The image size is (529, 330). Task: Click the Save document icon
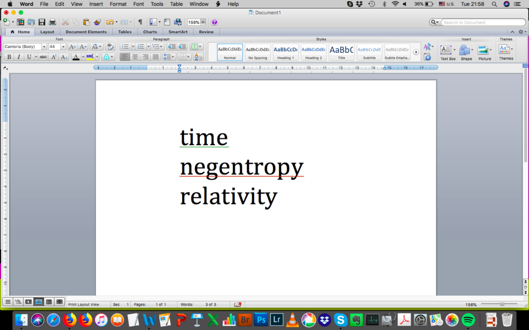tap(42, 22)
